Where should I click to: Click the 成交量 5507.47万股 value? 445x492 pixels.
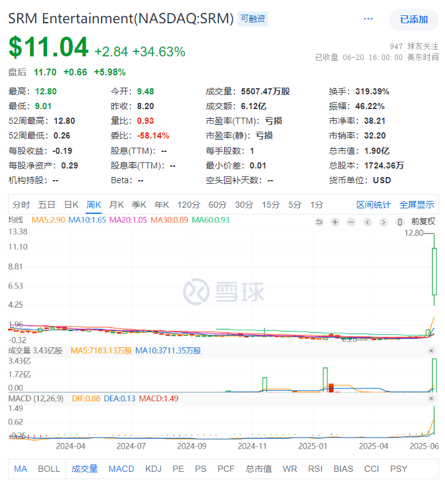265,92
